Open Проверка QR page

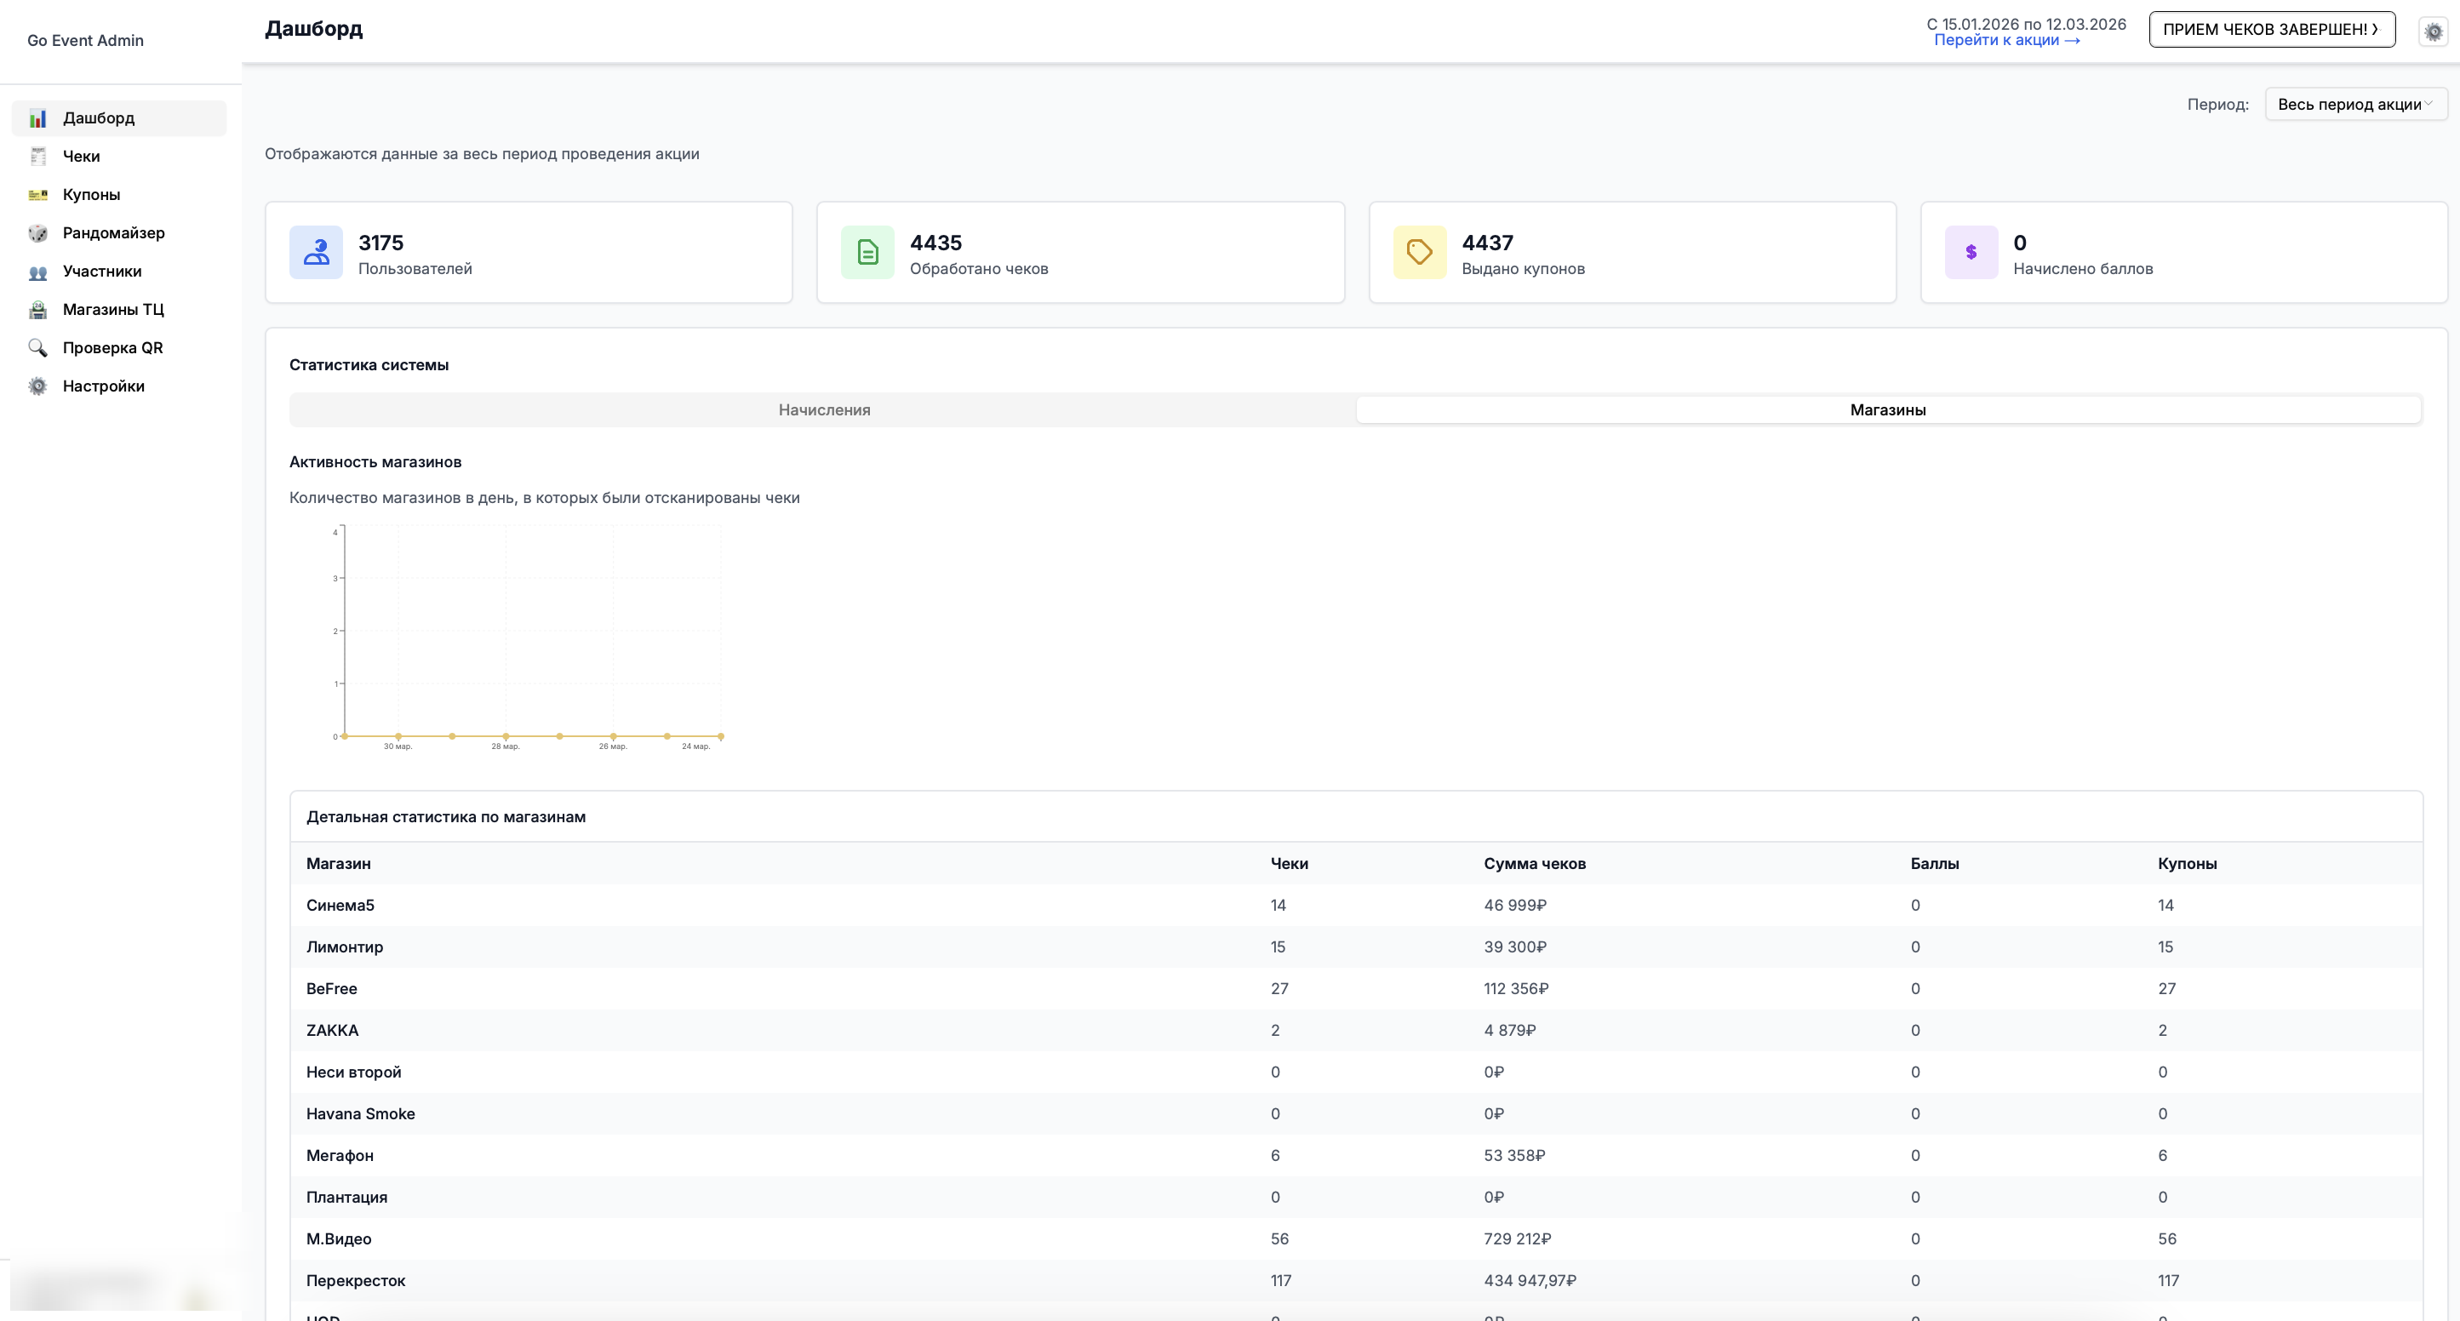(x=119, y=347)
